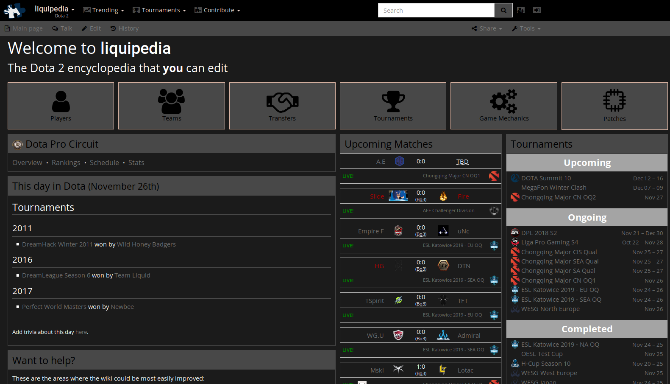Click the Liquipedia horse logo

(14, 11)
